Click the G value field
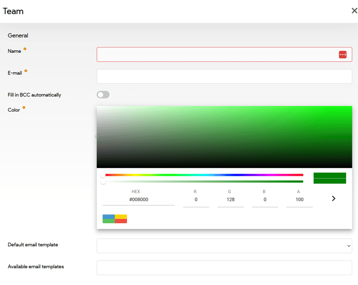Viewport: 358px width, 285px height. click(x=230, y=200)
